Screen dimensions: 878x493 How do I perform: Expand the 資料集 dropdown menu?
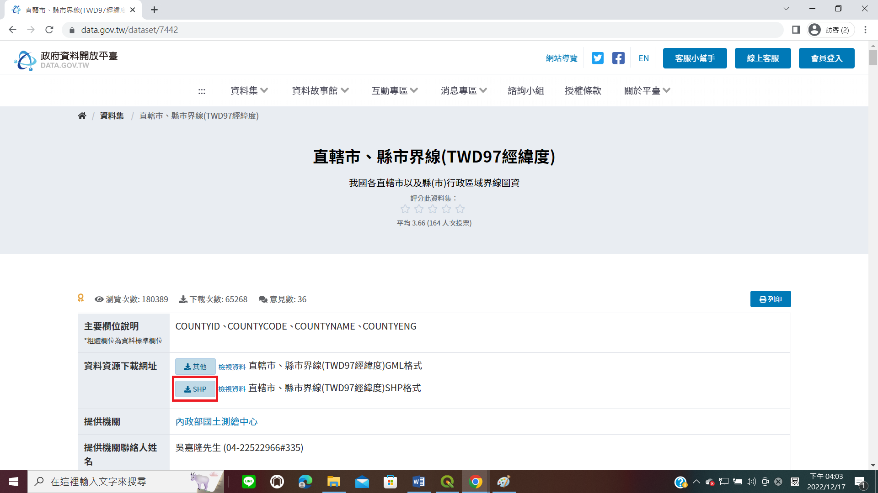click(x=249, y=91)
